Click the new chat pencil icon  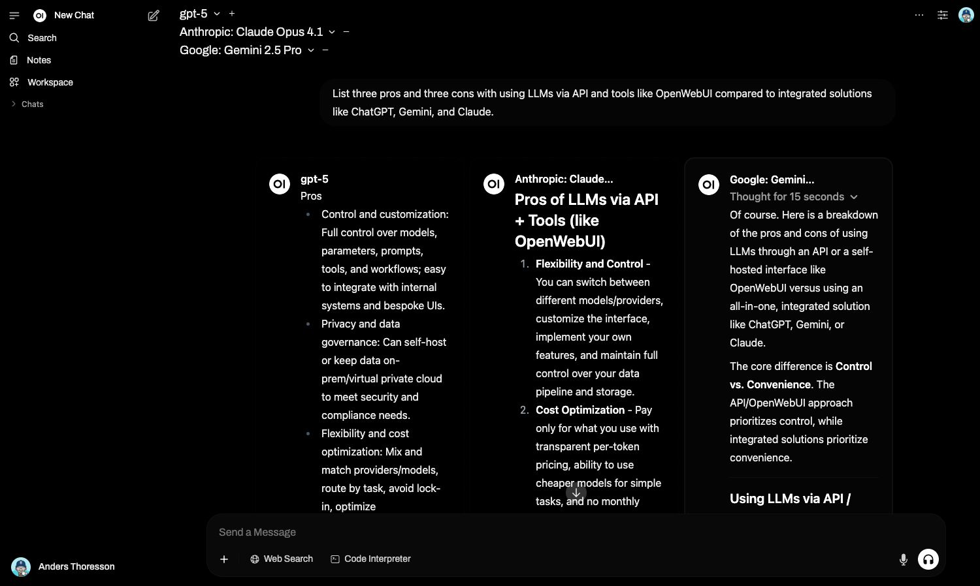coord(154,16)
